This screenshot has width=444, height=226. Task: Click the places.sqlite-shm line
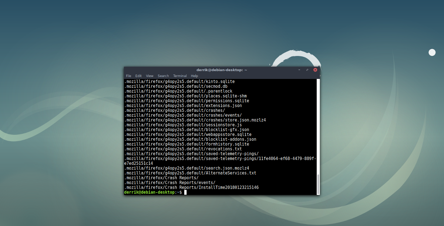click(x=185, y=96)
